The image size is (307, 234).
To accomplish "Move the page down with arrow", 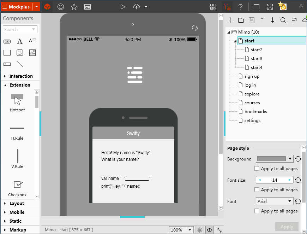I will pos(272,20).
